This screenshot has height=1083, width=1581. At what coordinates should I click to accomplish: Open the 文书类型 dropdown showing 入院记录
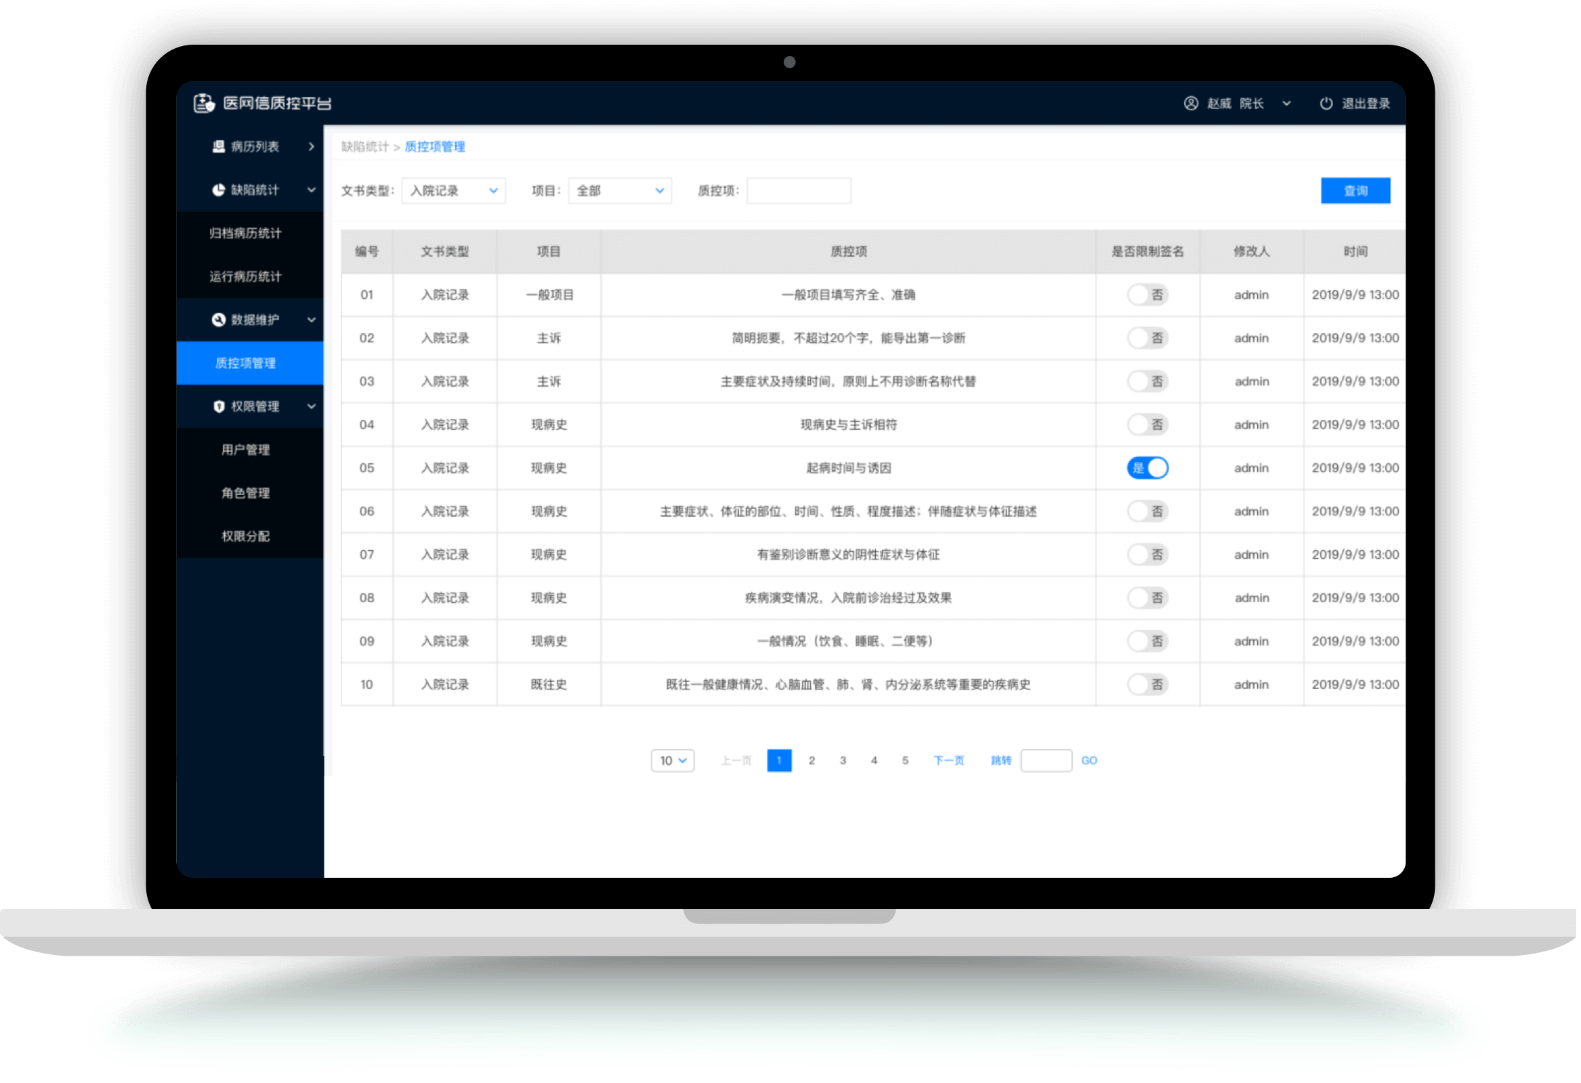pos(455,191)
